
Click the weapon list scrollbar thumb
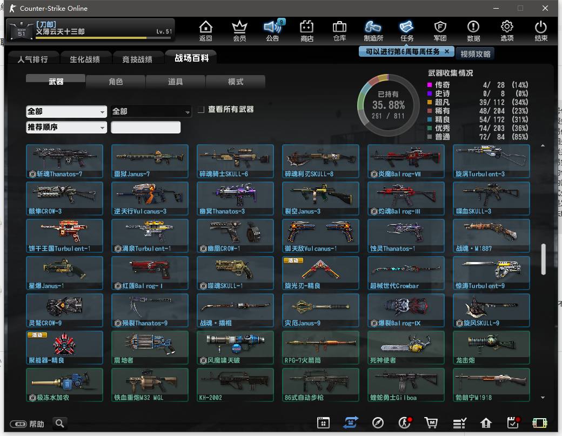(543, 259)
